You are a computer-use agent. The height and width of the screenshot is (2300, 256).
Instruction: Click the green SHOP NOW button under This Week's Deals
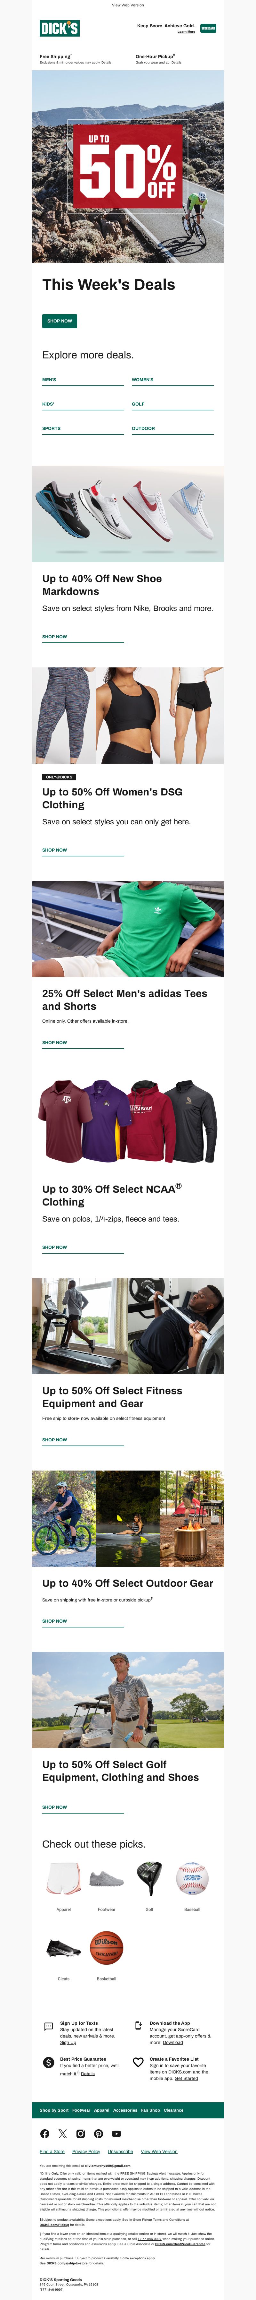point(60,321)
